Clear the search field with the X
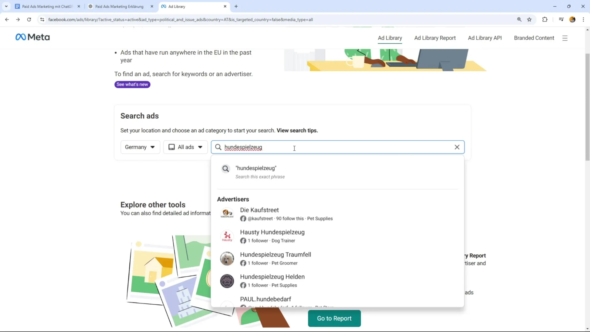 point(457,147)
